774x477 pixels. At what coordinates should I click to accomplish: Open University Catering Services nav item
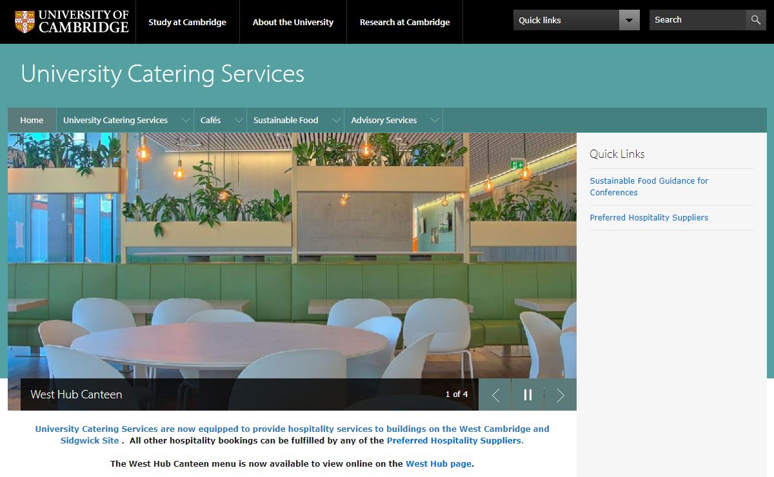(115, 120)
